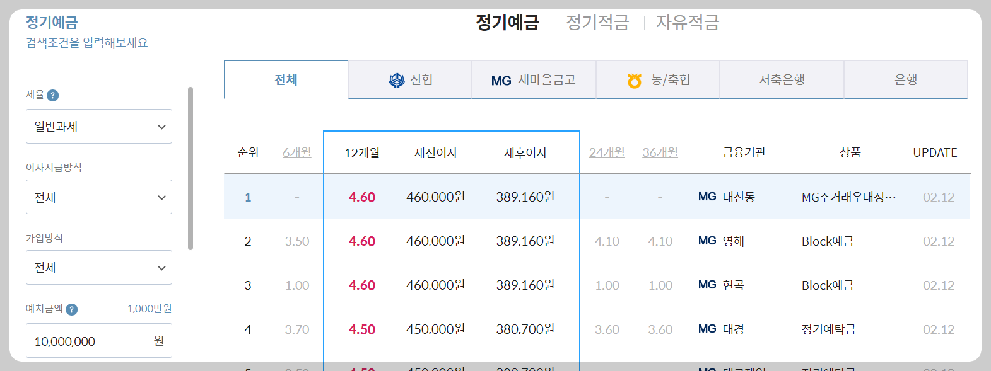This screenshot has height=371, width=991.
Task: Open 정기예탁금 product in 대경 row
Action: click(828, 329)
